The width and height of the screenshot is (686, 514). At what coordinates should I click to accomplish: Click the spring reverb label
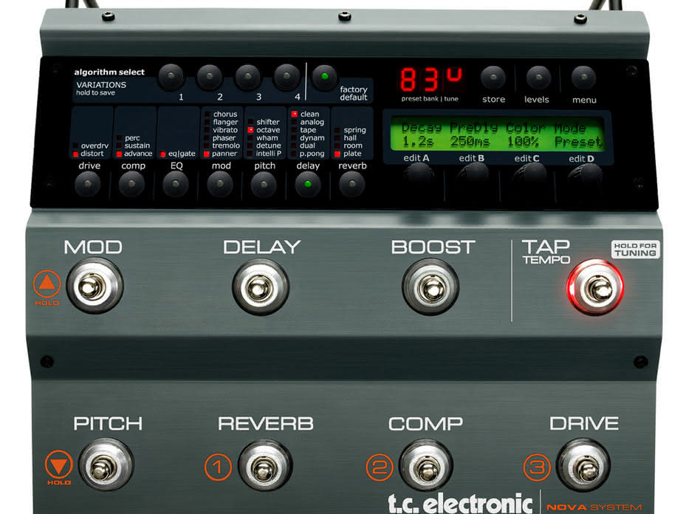click(354, 130)
